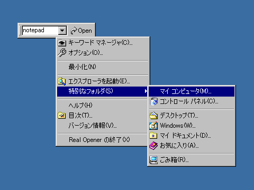This screenshot has height=190, width=254.
Task: Click the wrench icon beside オプション
Action: coord(62,53)
